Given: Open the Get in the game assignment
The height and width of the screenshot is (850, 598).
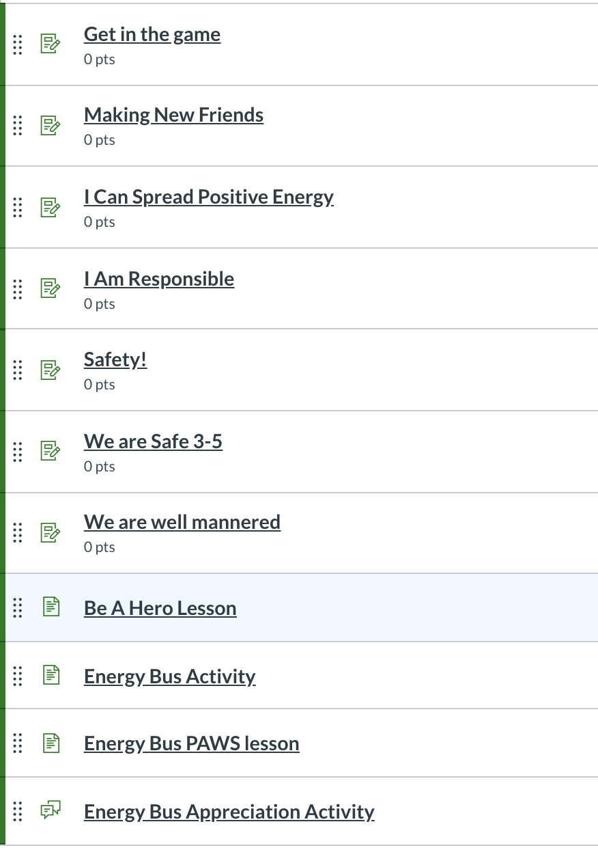Looking at the screenshot, I should (152, 35).
